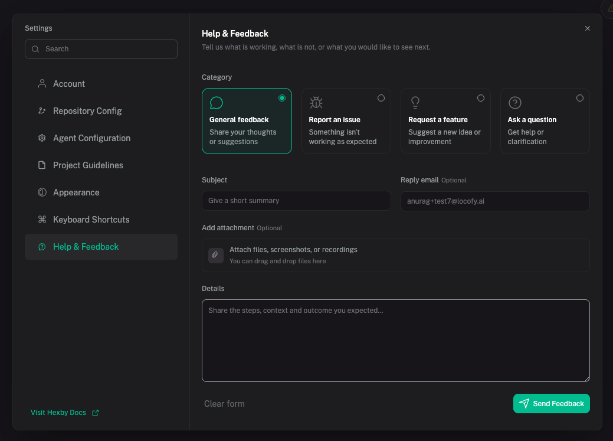The image size is (613, 441).
Task: Select the Request a feature radio button
Action: coord(480,98)
